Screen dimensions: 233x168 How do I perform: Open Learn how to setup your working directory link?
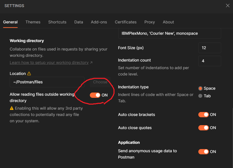[49, 63]
